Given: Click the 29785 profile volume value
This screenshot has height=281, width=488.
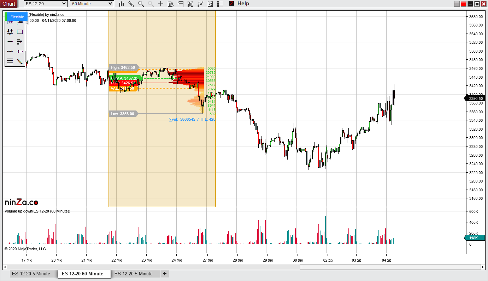Looking at the screenshot, I should click(x=211, y=73).
